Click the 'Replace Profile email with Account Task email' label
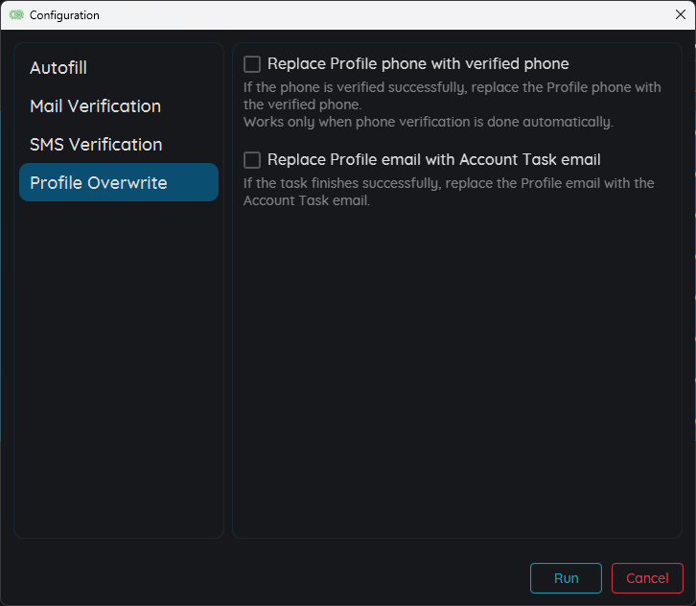The width and height of the screenshot is (696, 606). [433, 160]
